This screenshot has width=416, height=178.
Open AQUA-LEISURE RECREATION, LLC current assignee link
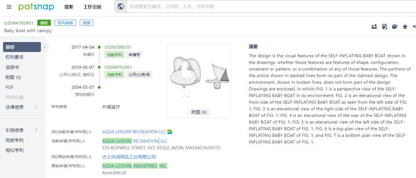(x=135, y=141)
